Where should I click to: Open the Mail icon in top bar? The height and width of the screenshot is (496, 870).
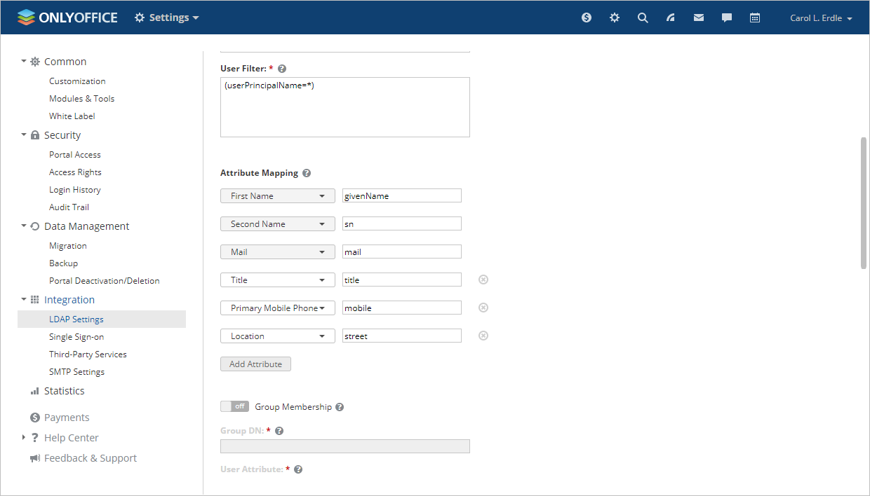(698, 18)
